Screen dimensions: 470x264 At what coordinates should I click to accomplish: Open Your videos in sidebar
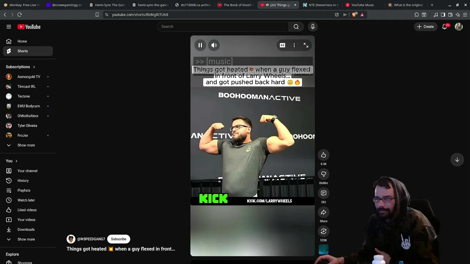pyautogui.click(x=28, y=220)
